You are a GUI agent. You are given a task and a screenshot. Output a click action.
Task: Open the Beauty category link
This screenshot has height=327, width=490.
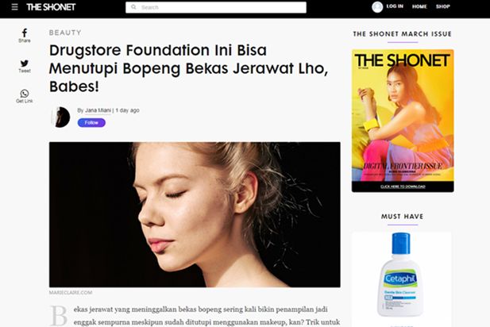pos(65,33)
